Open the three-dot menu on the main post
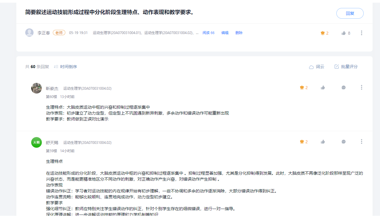 (x=361, y=33)
